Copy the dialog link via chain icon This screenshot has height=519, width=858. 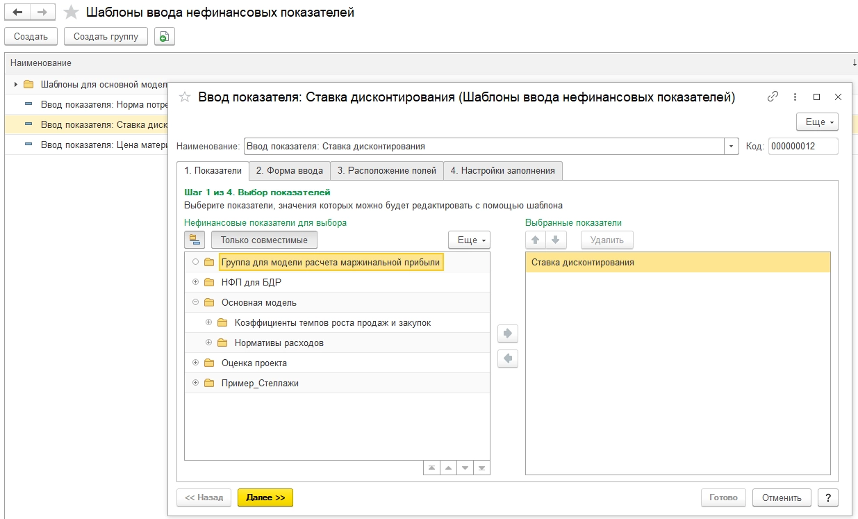click(773, 97)
